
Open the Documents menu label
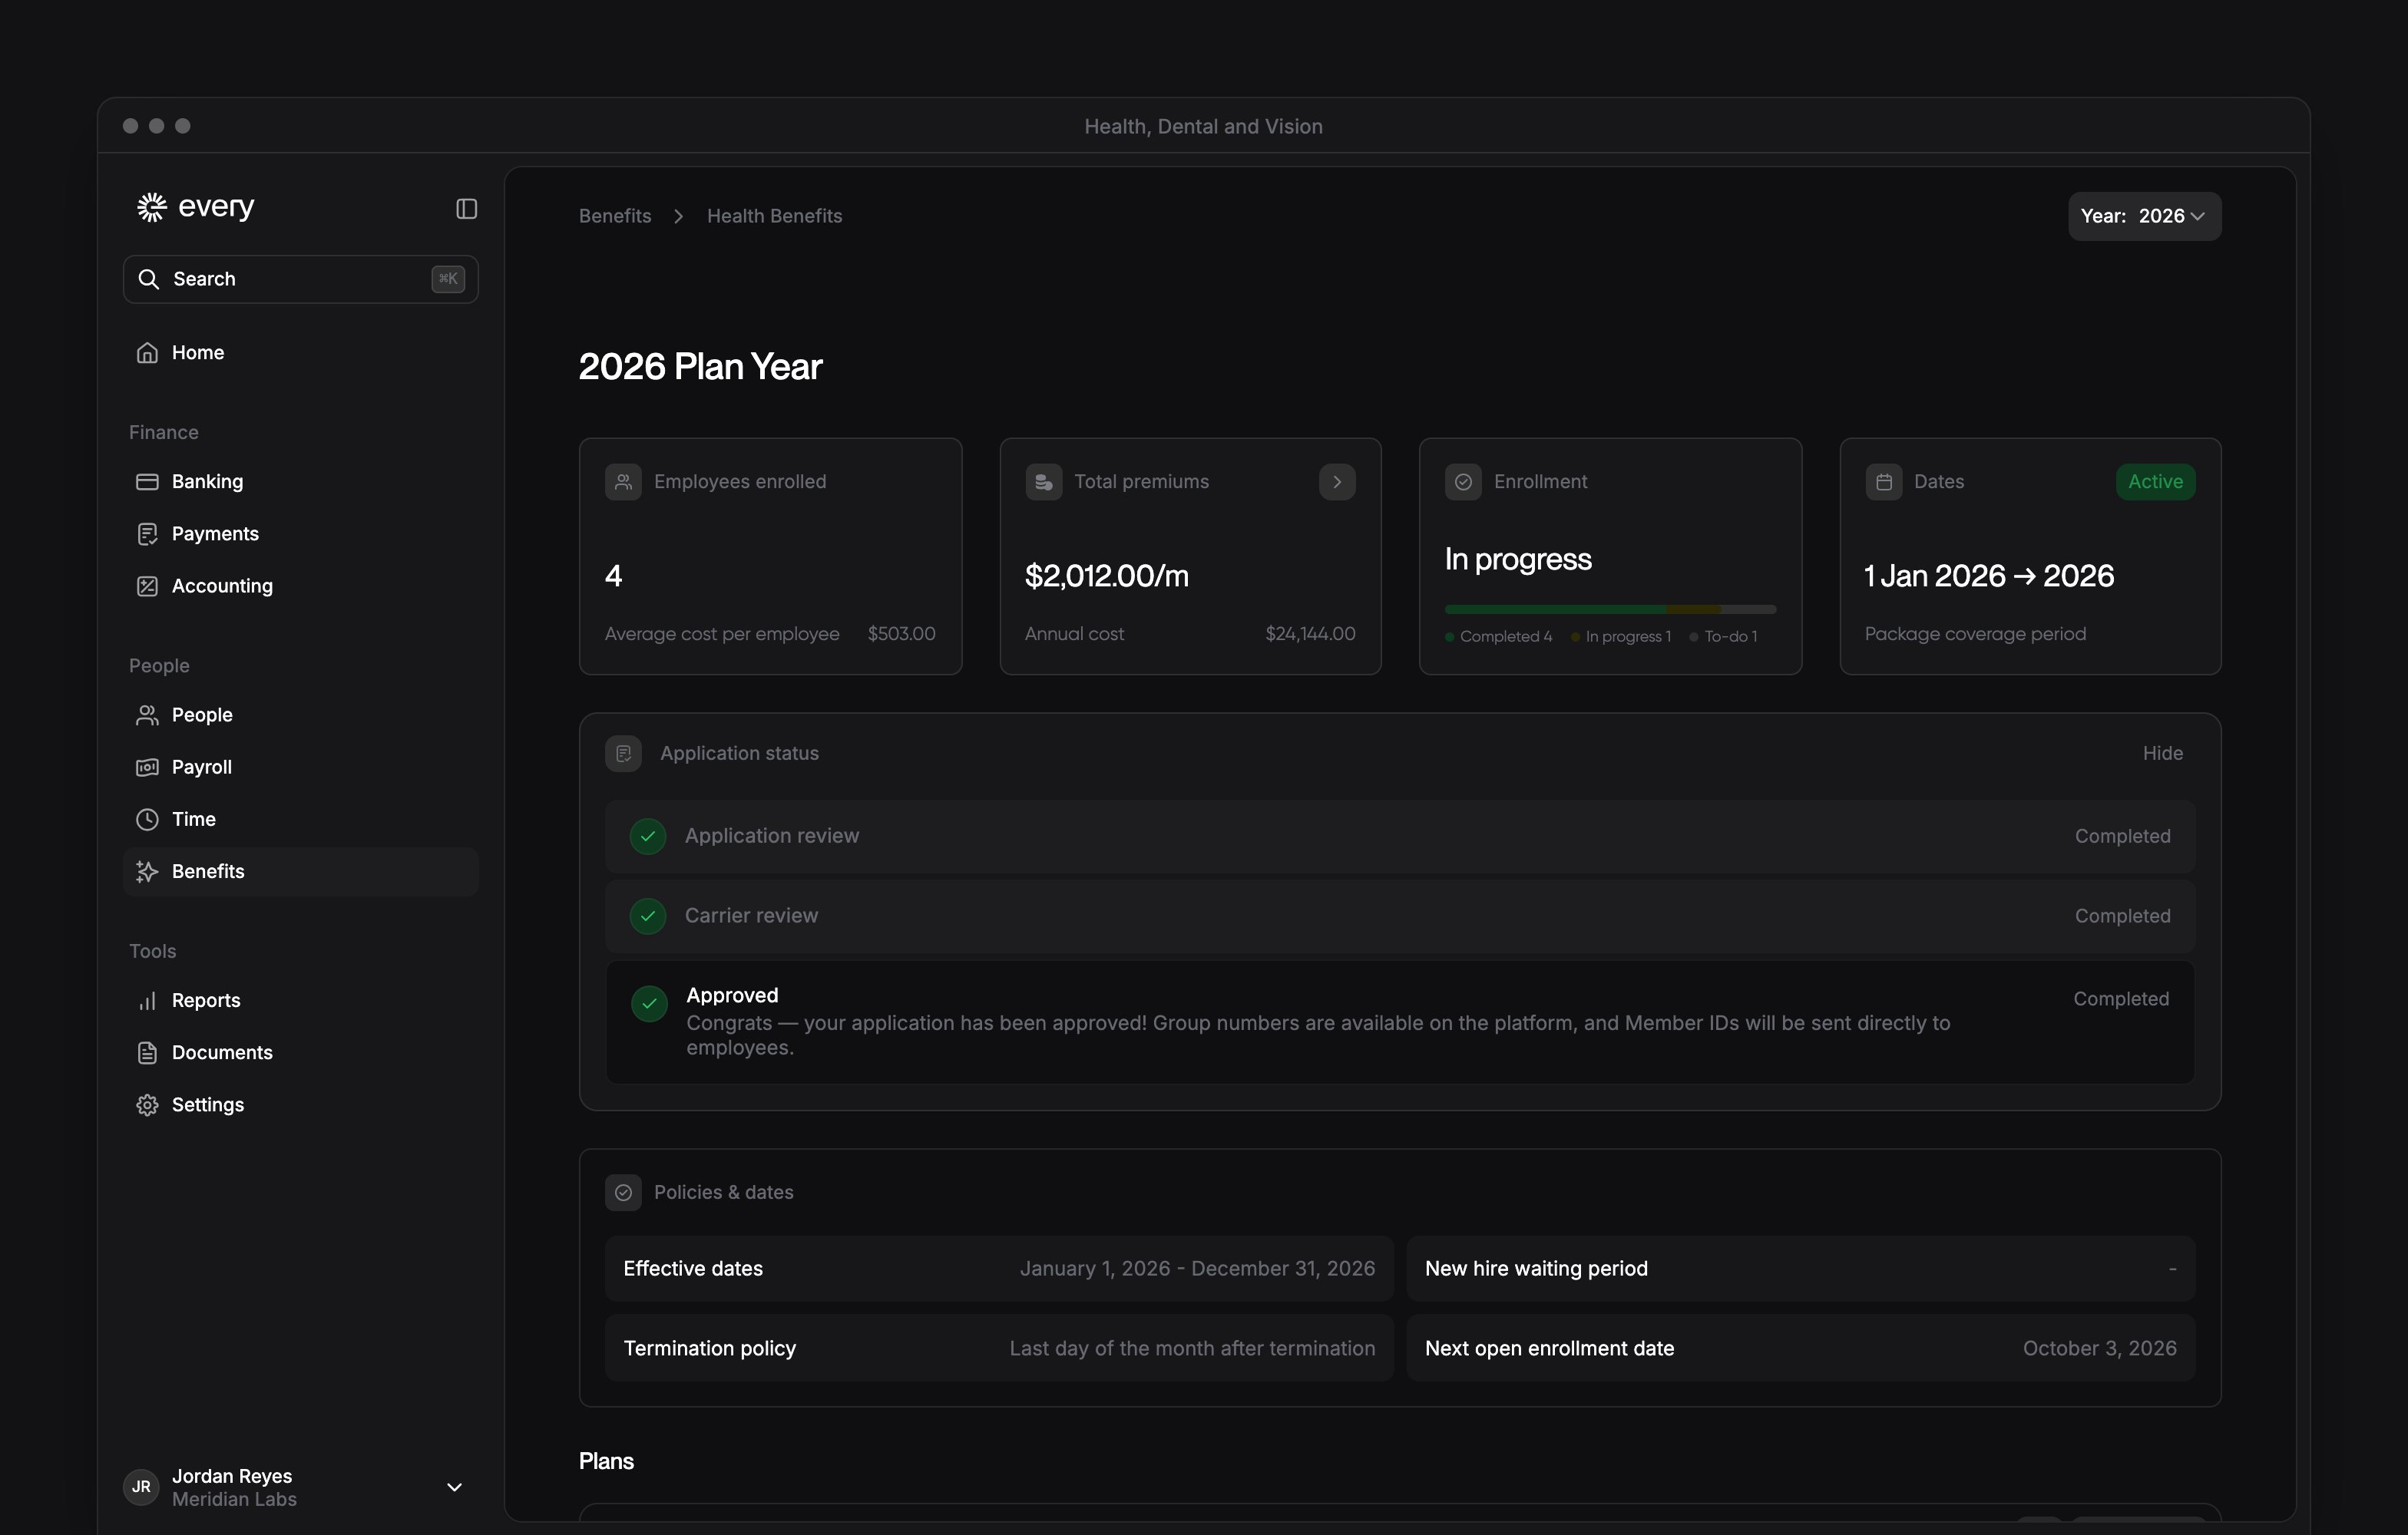(222, 1052)
